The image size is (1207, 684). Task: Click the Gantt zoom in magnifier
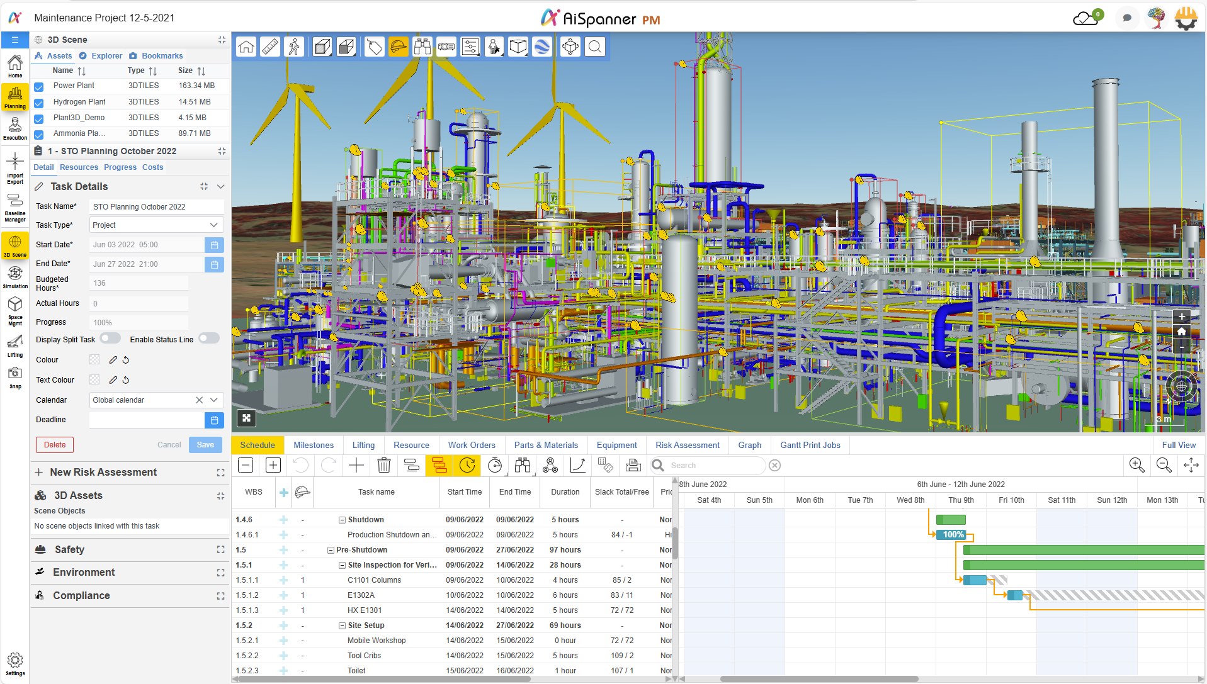point(1136,466)
